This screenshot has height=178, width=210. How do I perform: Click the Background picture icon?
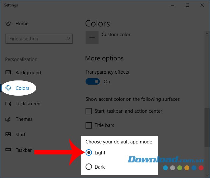pos(8,72)
